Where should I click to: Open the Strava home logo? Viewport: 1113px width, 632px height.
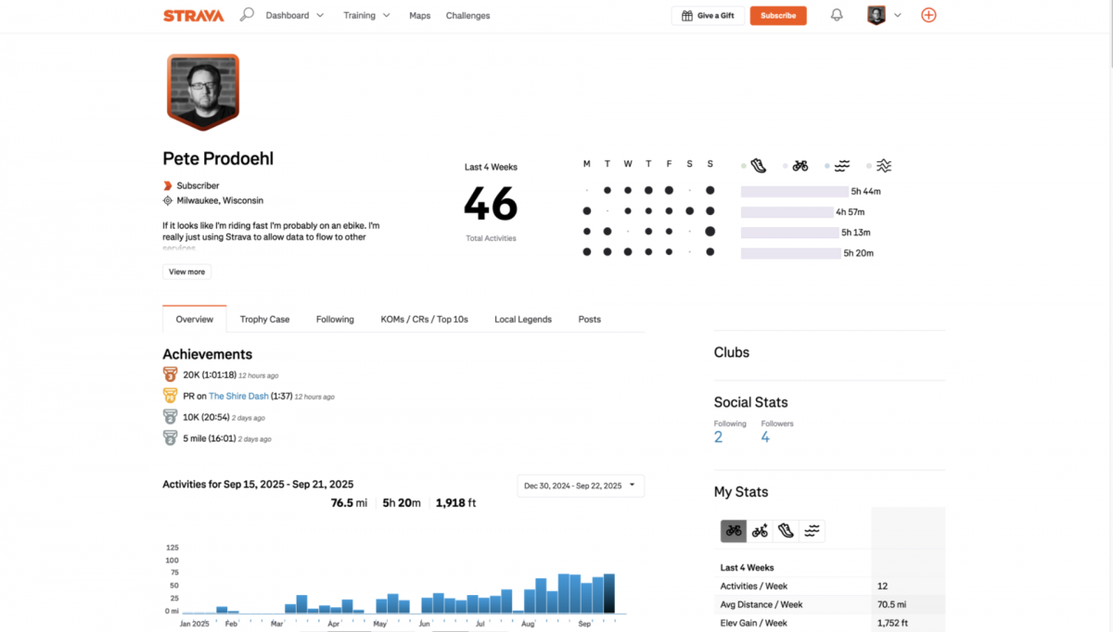[193, 16]
